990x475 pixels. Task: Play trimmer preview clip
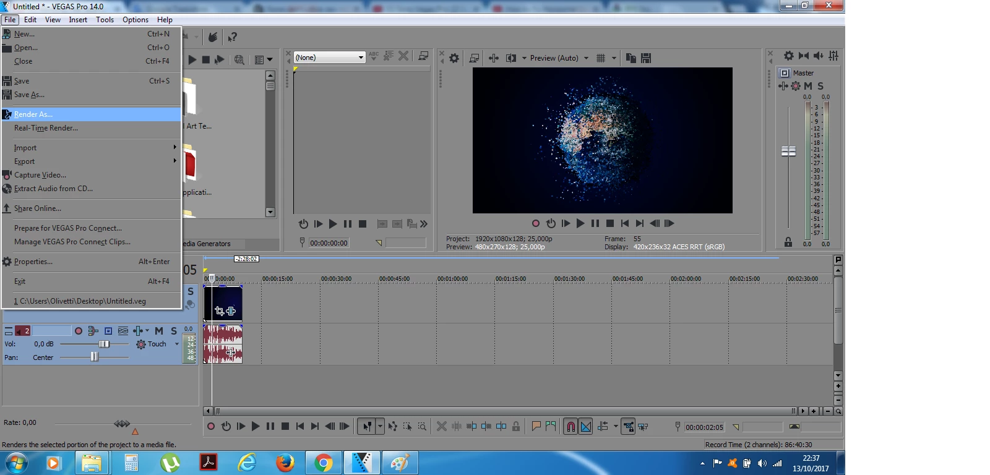click(x=333, y=224)
